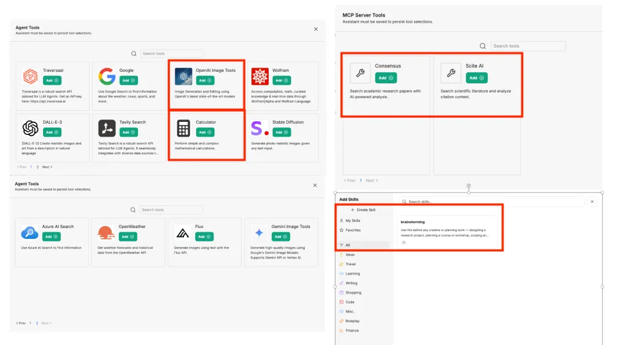Click the DALL-E-3 logo icon
The image size is (628, 345).
point(31,128)
